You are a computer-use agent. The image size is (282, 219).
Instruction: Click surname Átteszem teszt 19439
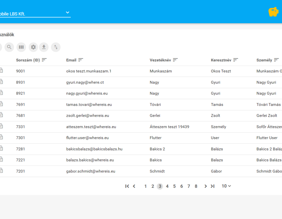click(x=170, y=127)
